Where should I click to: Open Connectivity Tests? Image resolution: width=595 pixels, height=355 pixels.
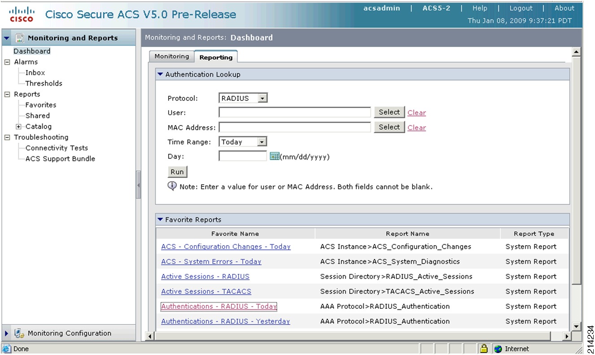tap(57, 148)
